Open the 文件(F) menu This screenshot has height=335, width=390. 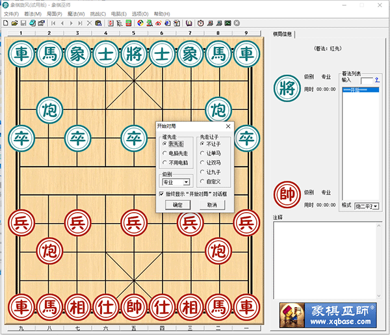tap(12, 14)
